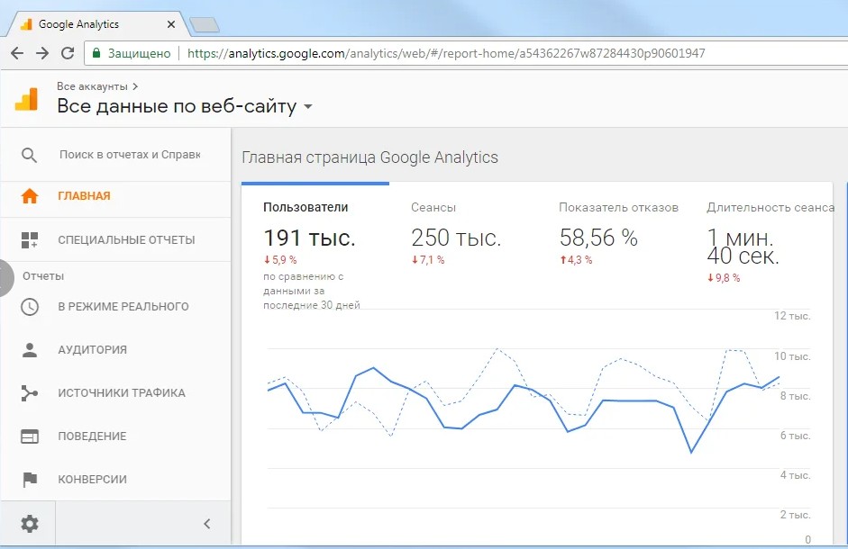The width and height of the screenshot is (848, 549).
Task: Click the Главная страница Google Analytics heading
Action: (x=369, y=157)
